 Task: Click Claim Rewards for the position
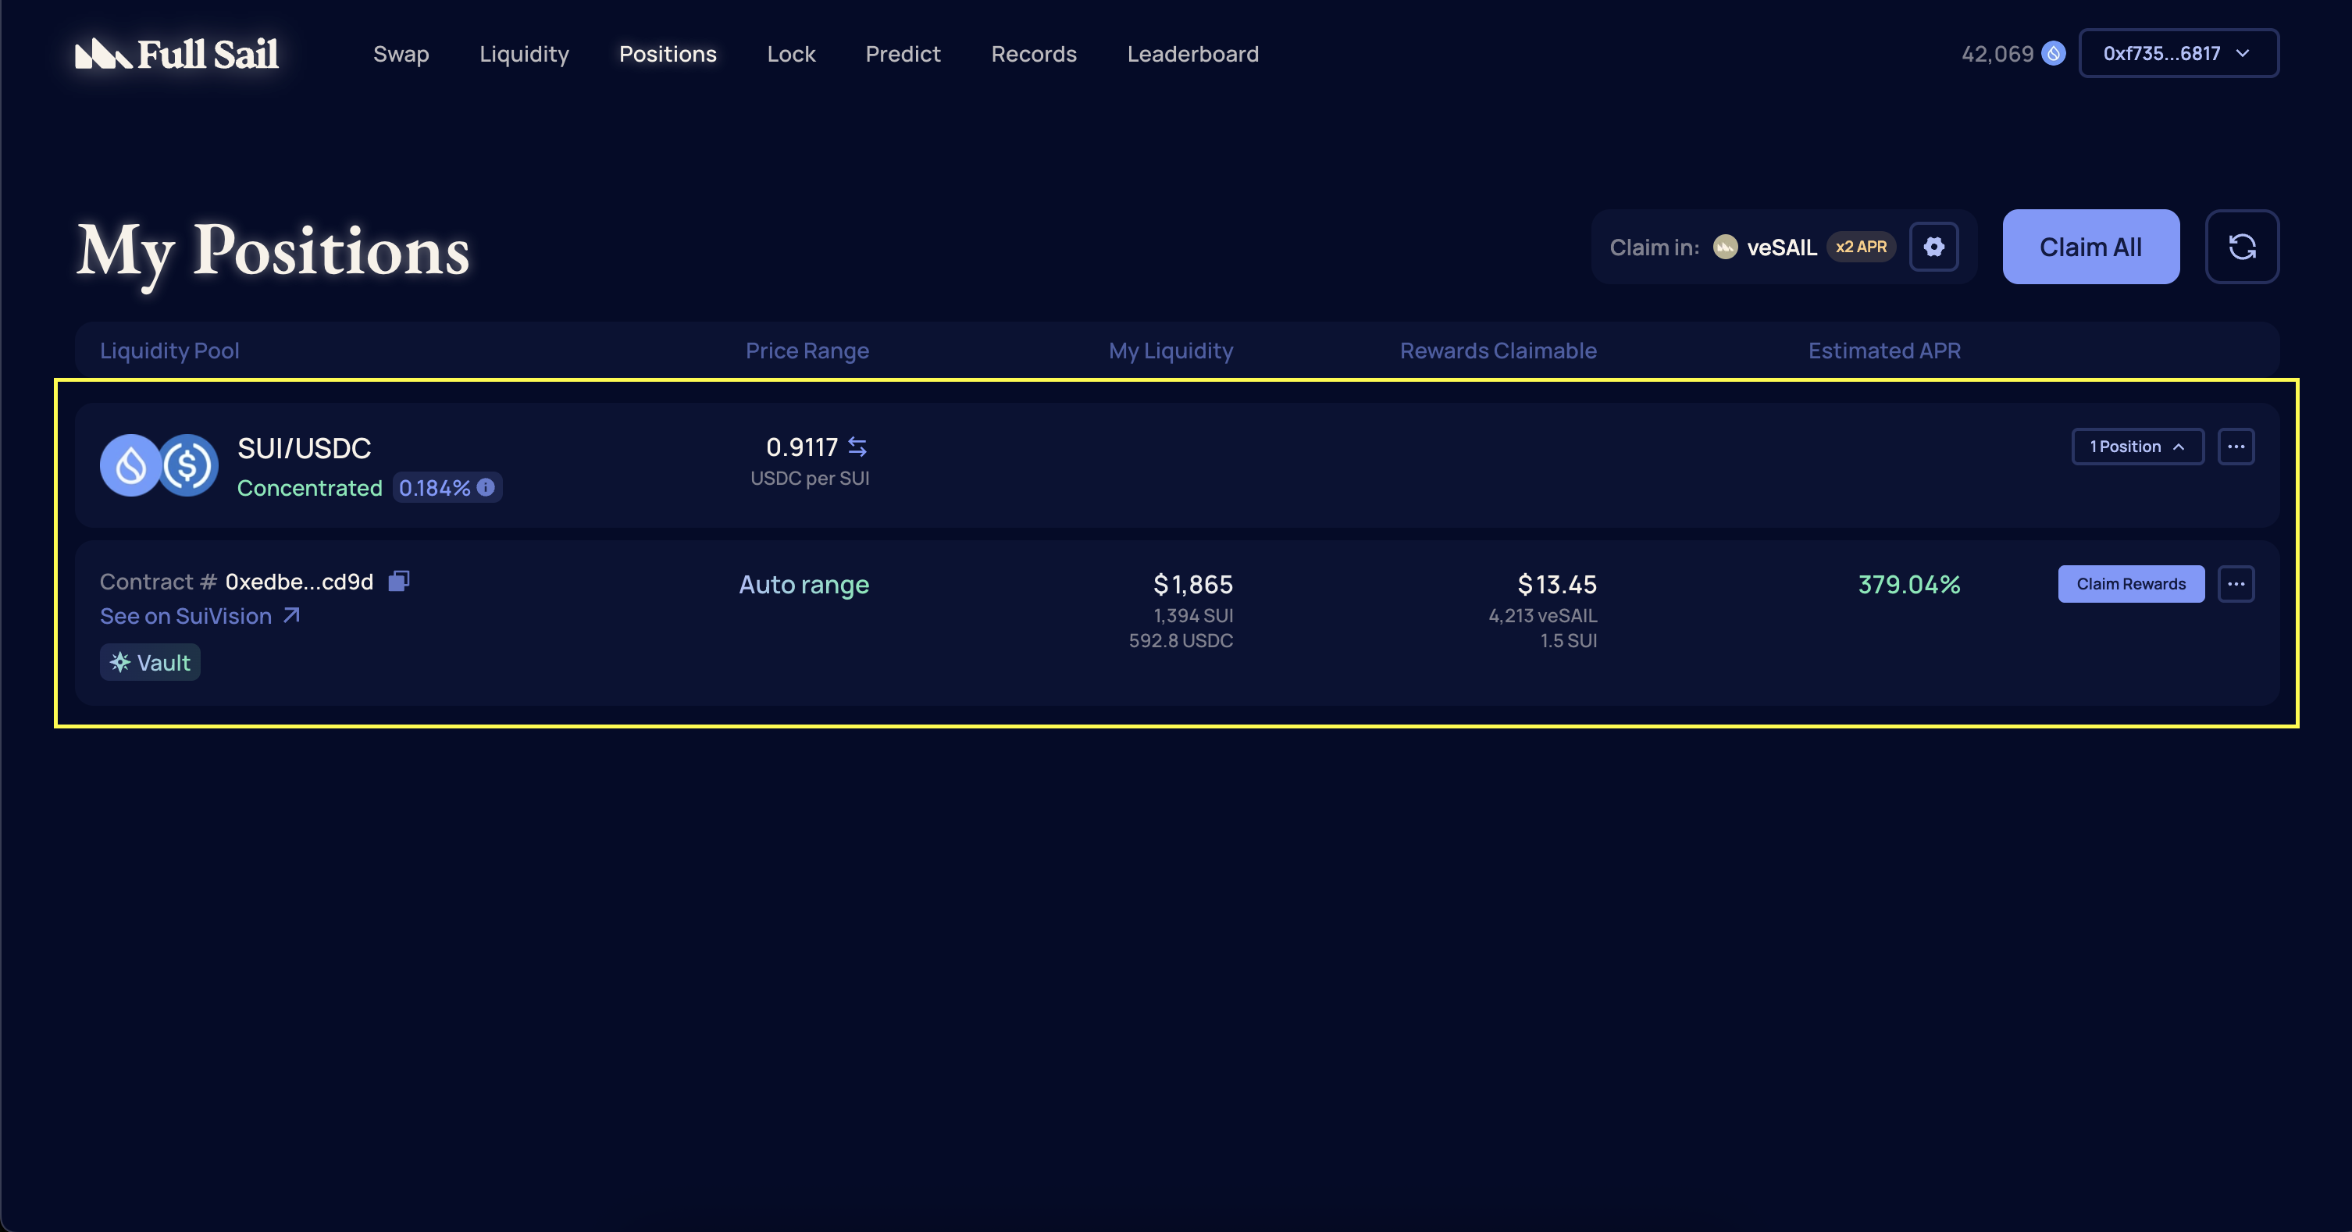pos(2130,584)
